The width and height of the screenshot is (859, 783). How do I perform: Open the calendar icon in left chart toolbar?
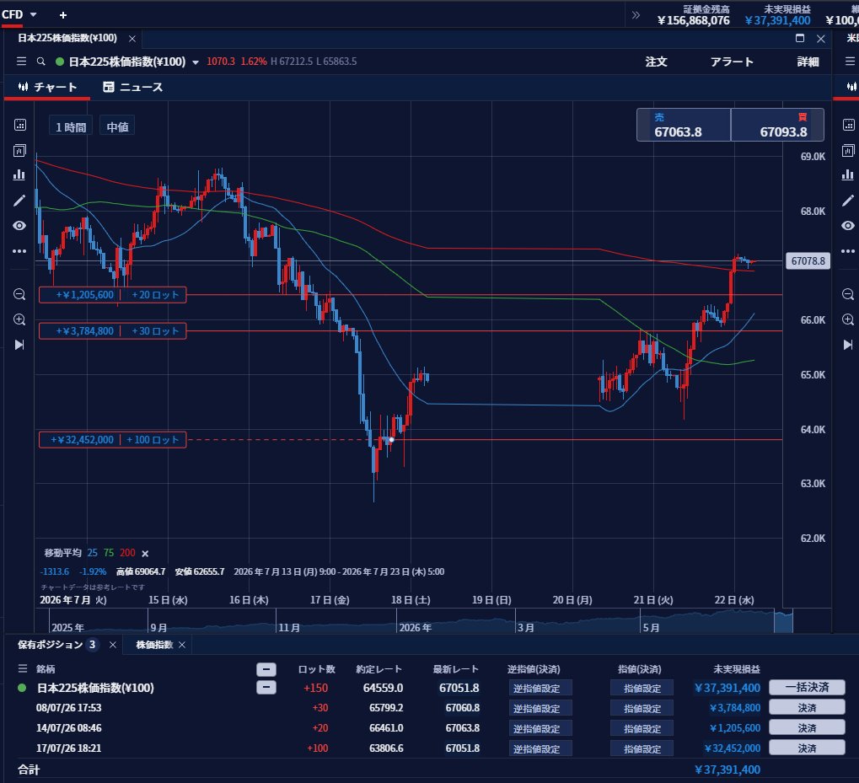pyautogui.click(x=19, y=125)
